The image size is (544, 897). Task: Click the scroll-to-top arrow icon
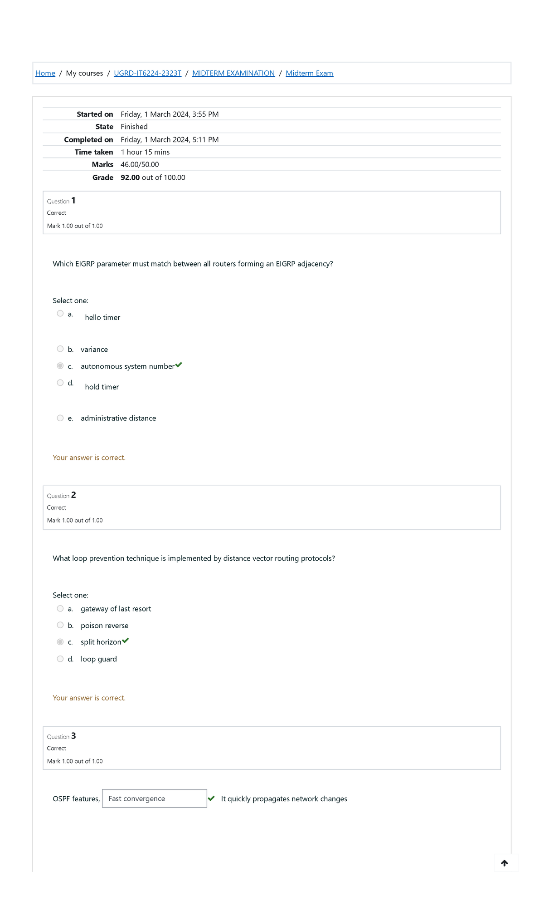(504, 863)
